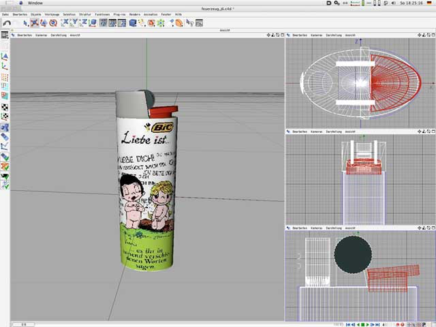Open the Plug-ins menu in the menu bar
Image resolution: width=436 pixels, height=327 pixels.
[x=119, y=14]
